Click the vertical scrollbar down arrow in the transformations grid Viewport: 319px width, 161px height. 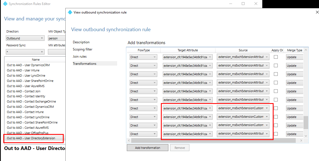coord(306,136)
